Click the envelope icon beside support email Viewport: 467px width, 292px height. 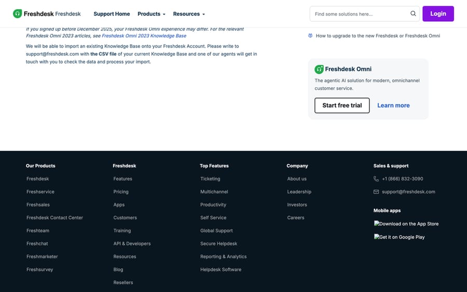376,192
